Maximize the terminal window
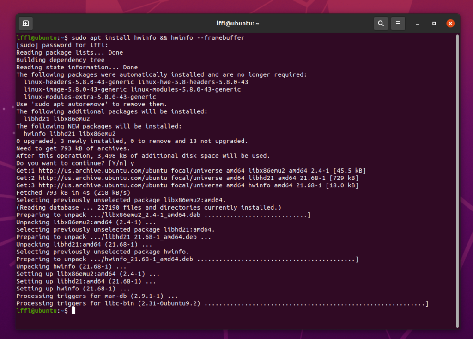Image resolution: width=473 pixels, height=339 pixels. [434, 23]
